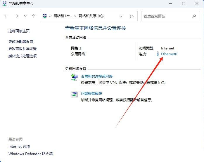Open 更改适配器设置 in the sidebar
Image resolution: width=204 pixels, height=162 pixels.
21,42
